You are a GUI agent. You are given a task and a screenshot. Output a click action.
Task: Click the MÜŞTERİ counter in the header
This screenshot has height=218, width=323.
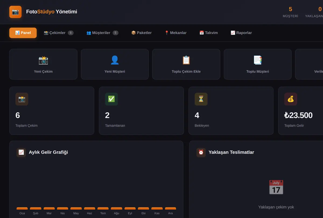click(x=290, y=12)
